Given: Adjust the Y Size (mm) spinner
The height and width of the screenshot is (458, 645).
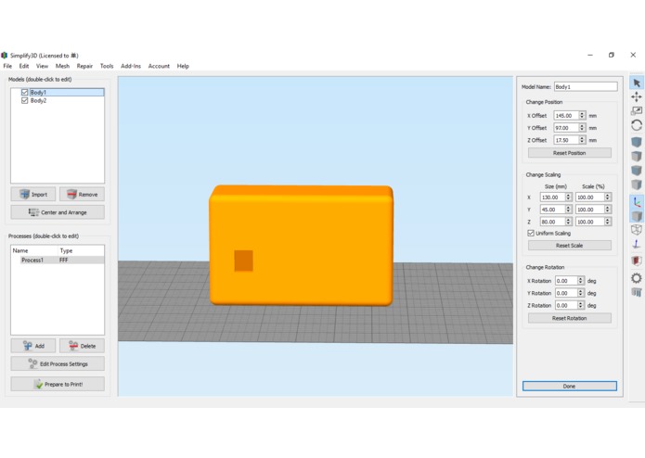Looking at the screenshot, I should tap(568, 210).
